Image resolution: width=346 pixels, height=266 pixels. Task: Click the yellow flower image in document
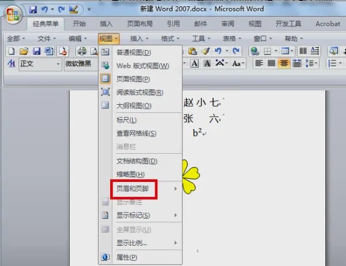click(x=191, y=177)
